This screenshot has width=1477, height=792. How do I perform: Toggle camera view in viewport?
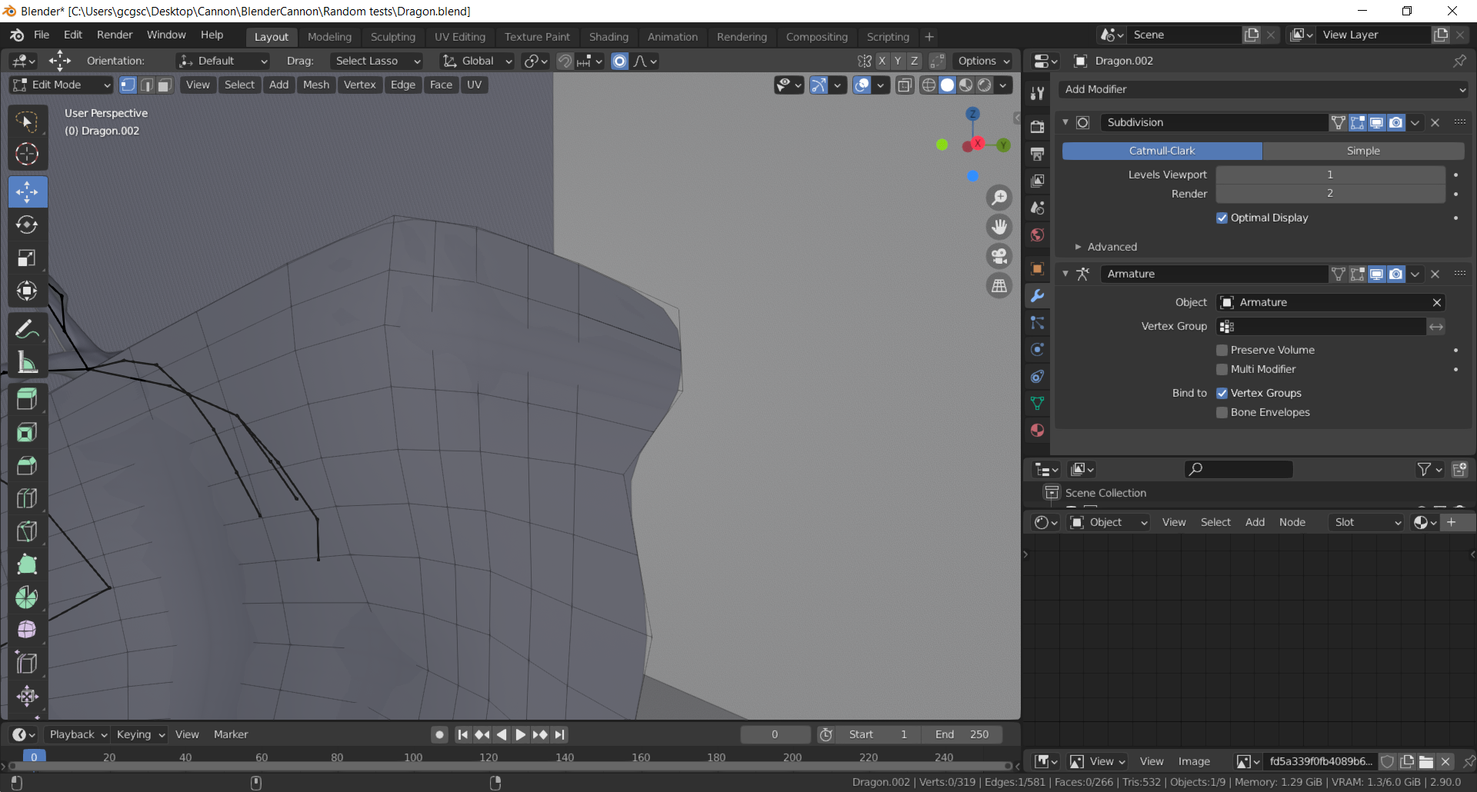pyautogui.click(x=999, y=256)
